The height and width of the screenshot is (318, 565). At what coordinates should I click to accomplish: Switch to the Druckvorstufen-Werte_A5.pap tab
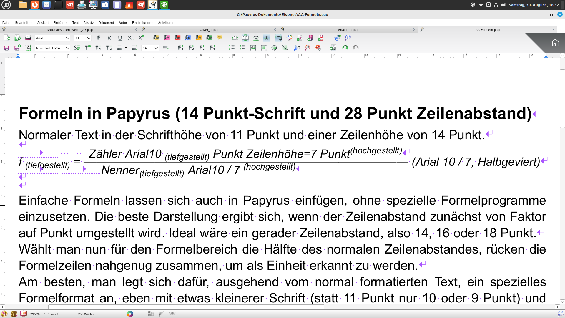pyautogui.click(x=70, y=30)
